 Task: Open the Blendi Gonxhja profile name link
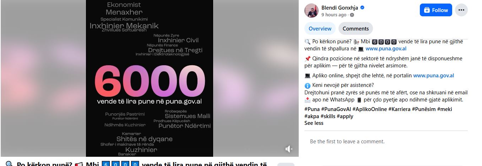pyautogui.click(x=340, y=7)
